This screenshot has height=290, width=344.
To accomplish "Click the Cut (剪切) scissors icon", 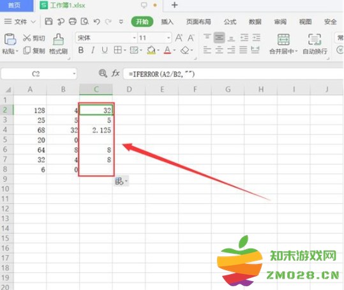I will (x=27, y=38).
